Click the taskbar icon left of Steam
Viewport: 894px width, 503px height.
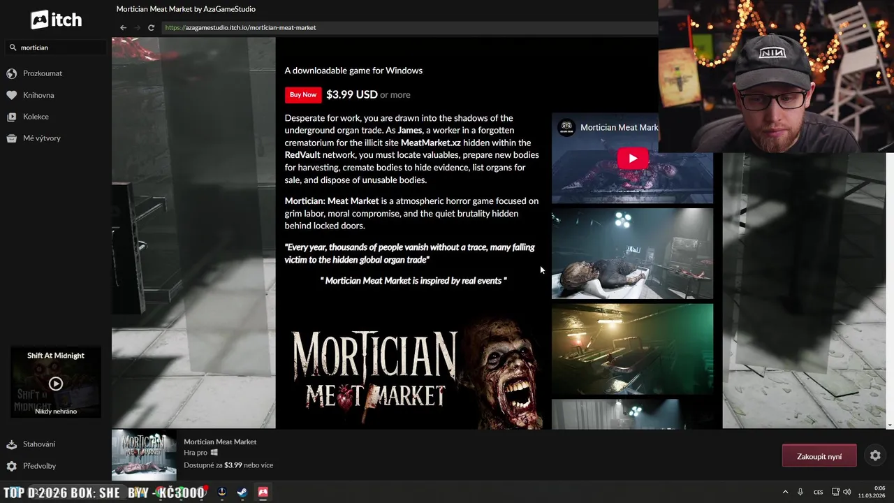(x=222, y=492)
